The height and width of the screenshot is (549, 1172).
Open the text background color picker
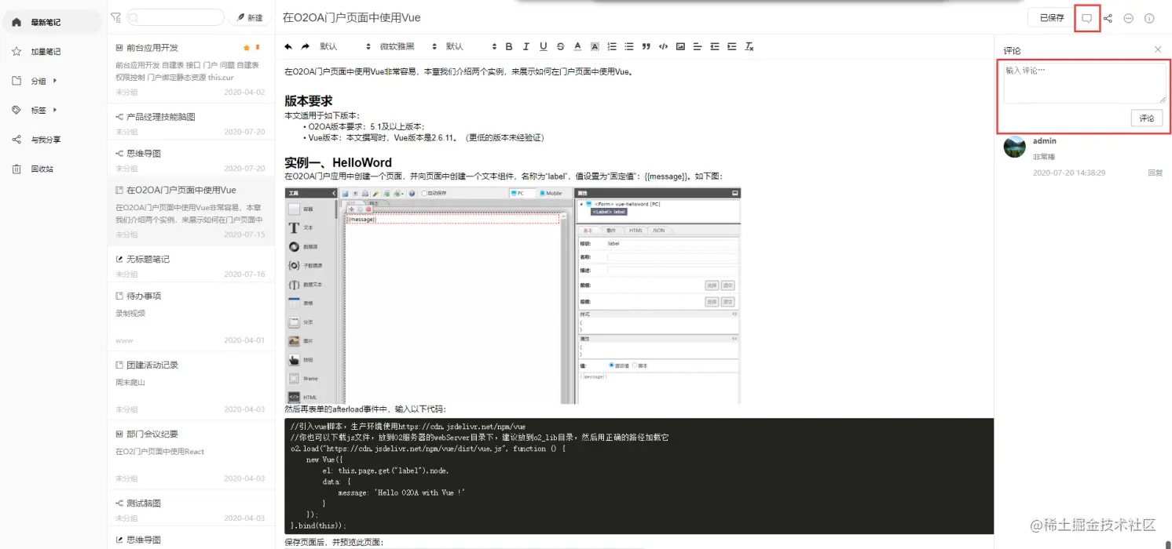point(595,46)
